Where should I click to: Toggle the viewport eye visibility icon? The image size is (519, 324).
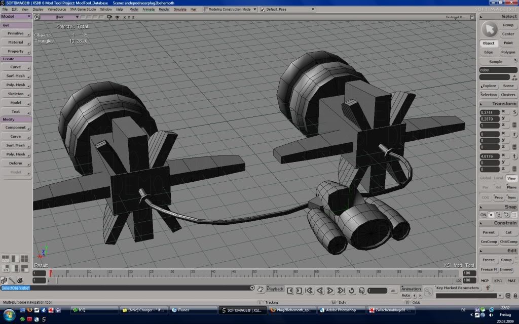coord(117,17)
